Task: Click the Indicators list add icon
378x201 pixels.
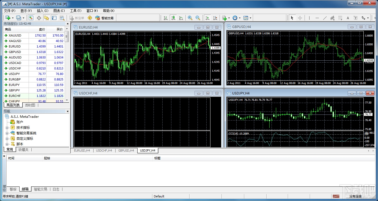Action: point(224,18)
